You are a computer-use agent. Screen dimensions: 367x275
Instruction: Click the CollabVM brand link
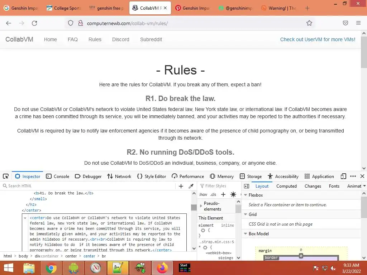[19, 39]
